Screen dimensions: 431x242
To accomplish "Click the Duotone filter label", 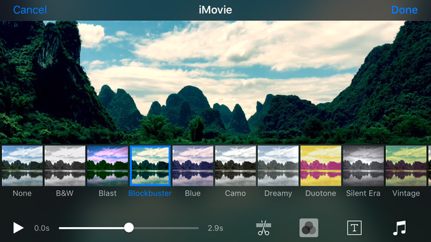I will [x=321, y=193].
